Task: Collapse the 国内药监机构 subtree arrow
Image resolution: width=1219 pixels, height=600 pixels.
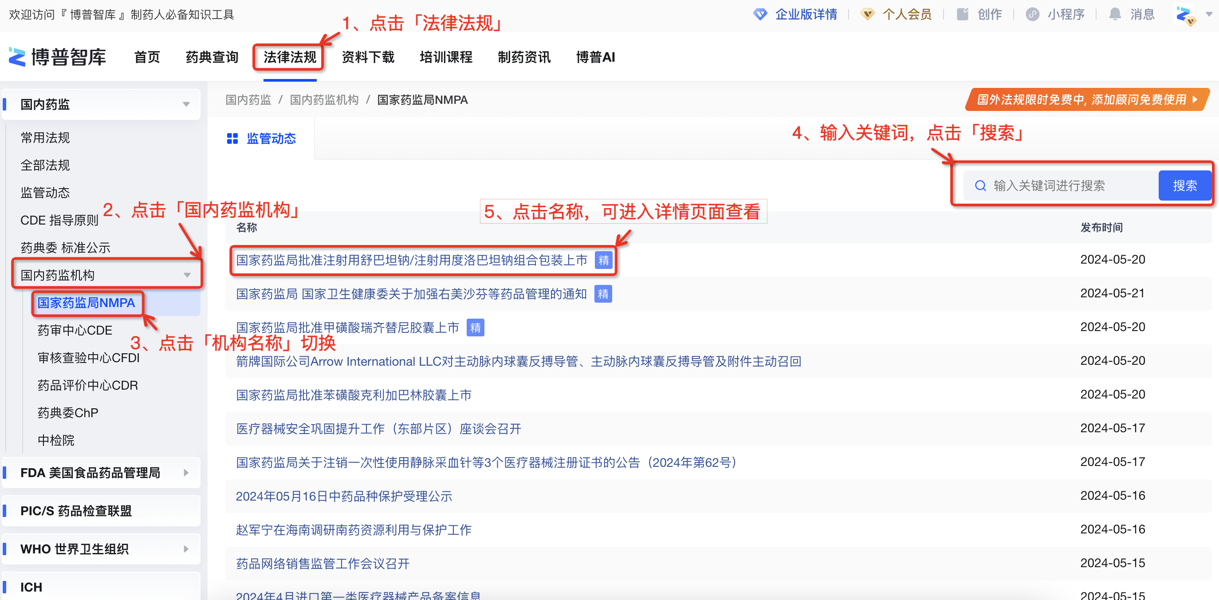Action: click(x=187, y=275)
